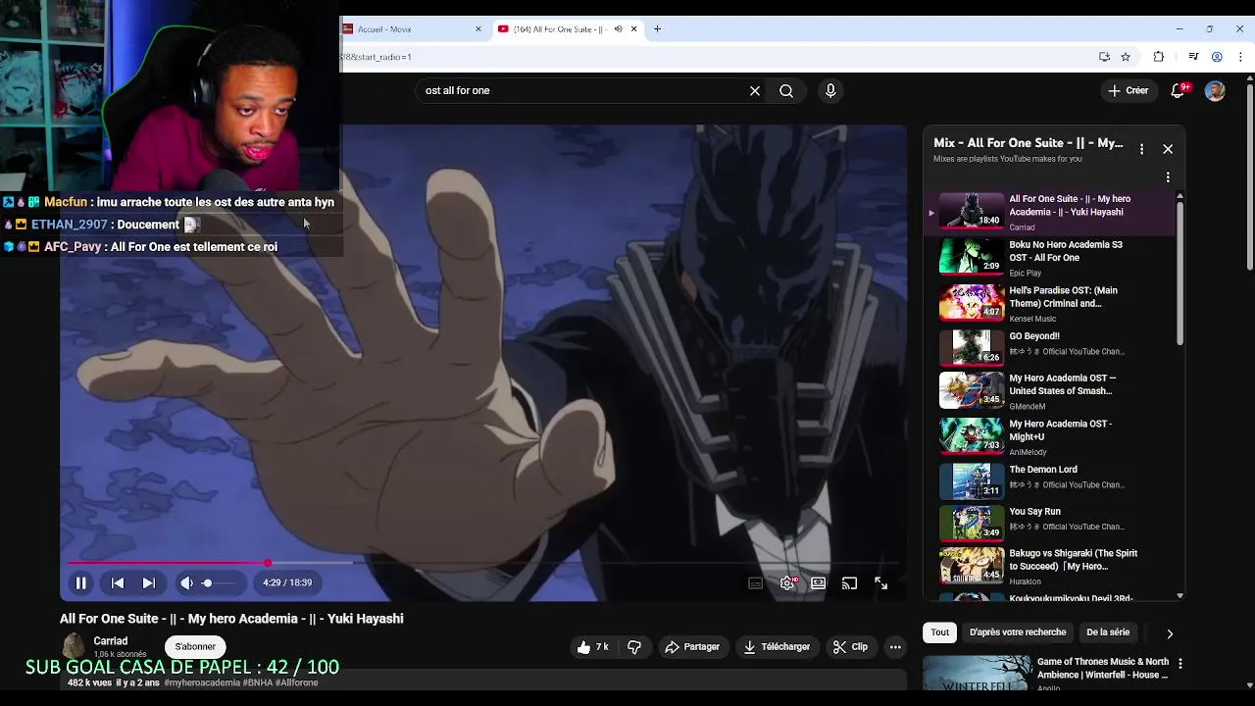Viewport: 1255px width, 706px height.
Task: Adjust the player volume slider
Action: pyautogui.click(x=219, y=582)
